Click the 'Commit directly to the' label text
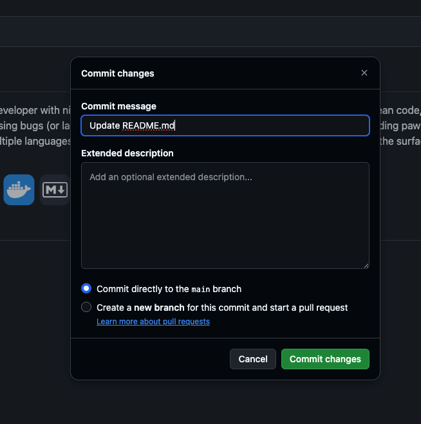This screenshot has height=424, width=421. (142, 289)
